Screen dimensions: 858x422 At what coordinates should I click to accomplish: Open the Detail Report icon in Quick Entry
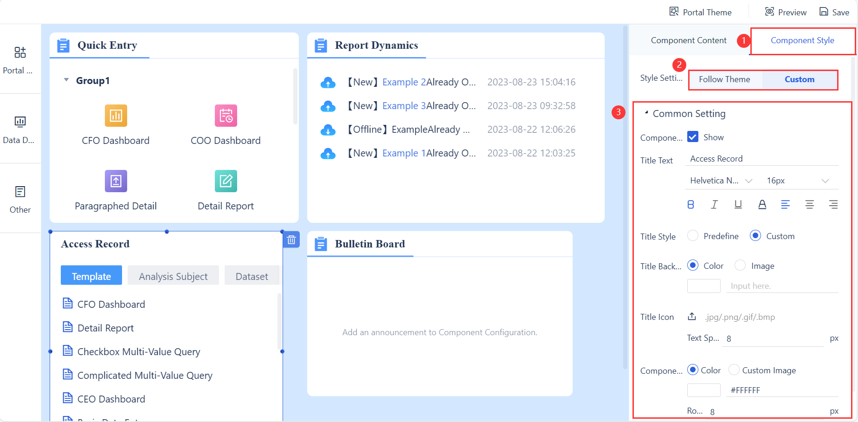226,181
